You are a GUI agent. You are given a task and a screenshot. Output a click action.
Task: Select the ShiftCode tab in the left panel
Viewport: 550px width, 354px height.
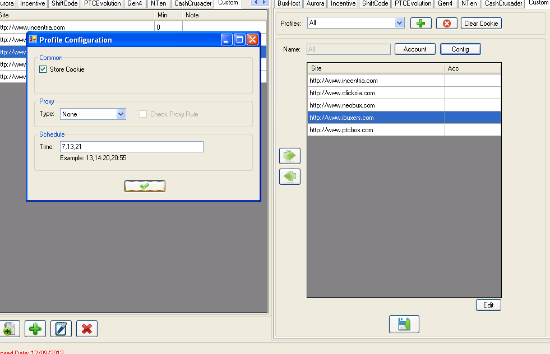[x=64, y=3]
